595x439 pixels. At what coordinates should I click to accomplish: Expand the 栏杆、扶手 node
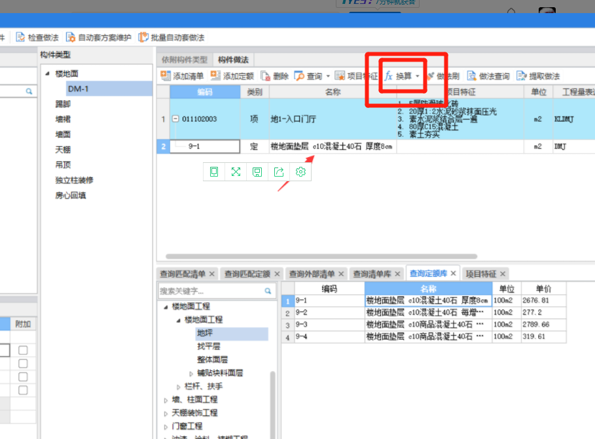(178, 387)
